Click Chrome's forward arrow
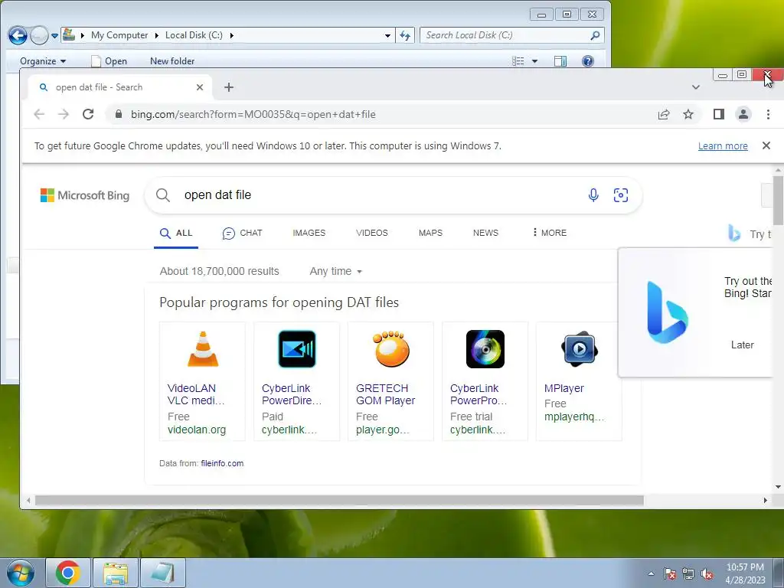 [x=64, y=114]
